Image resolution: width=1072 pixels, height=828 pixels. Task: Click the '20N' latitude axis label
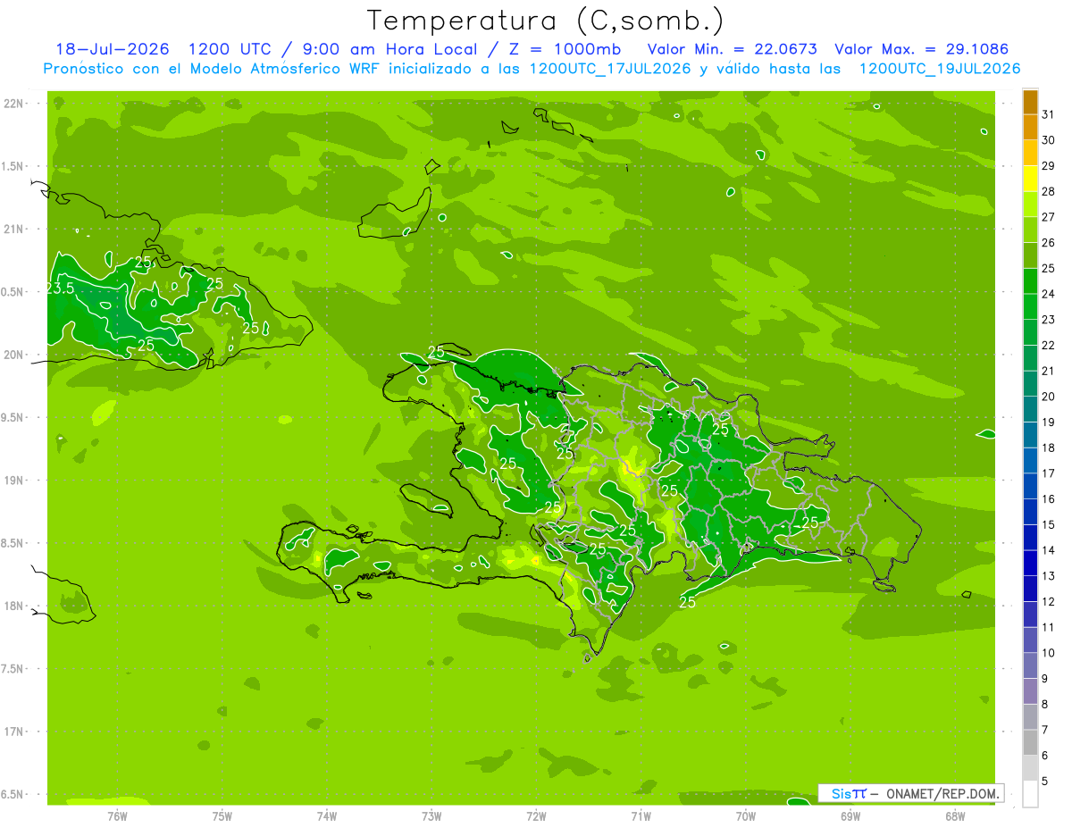click(x=14, y=355)
